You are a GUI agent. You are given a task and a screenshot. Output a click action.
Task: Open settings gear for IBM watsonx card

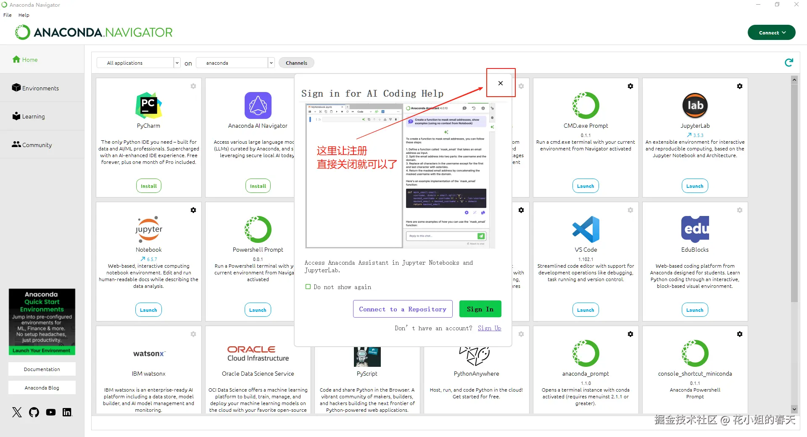[x=193, y=334]
